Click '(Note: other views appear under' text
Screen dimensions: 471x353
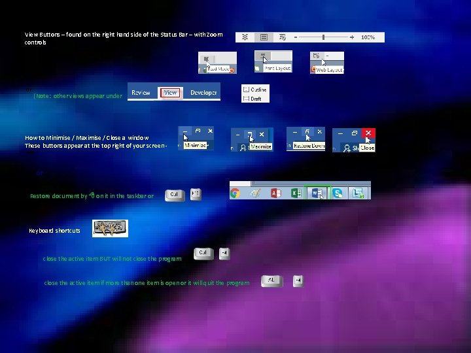coord(78,96)
